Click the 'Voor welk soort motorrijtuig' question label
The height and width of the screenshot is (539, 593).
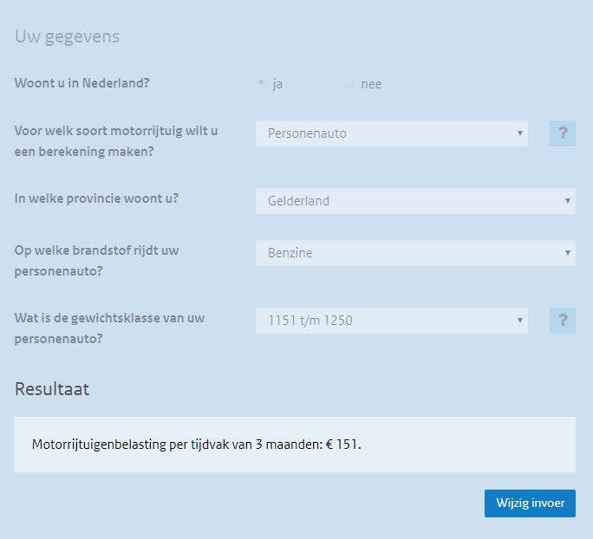pos(115,141)
